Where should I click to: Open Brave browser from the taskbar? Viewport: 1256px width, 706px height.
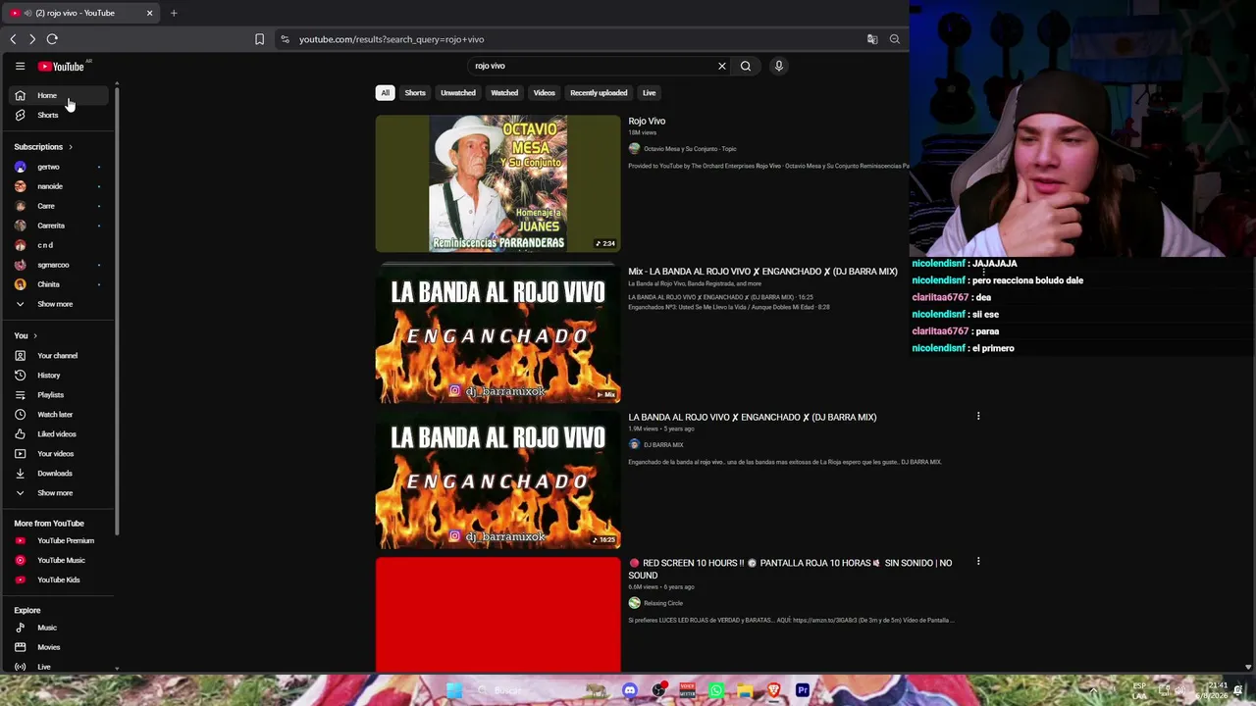coord(774,690)
